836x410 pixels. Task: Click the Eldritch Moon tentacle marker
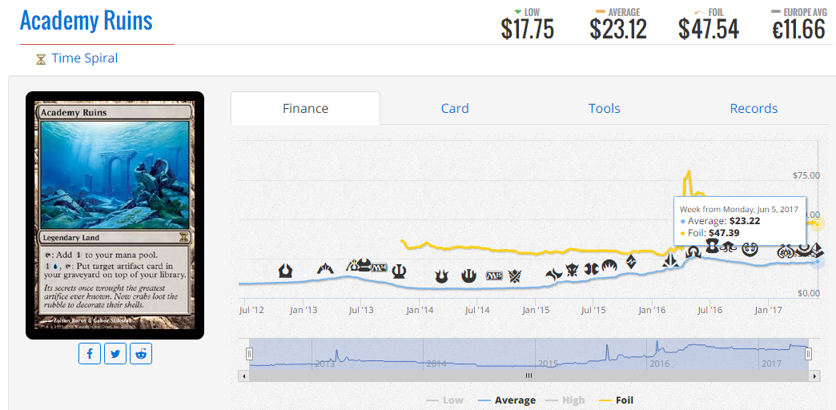pos(727,247)
